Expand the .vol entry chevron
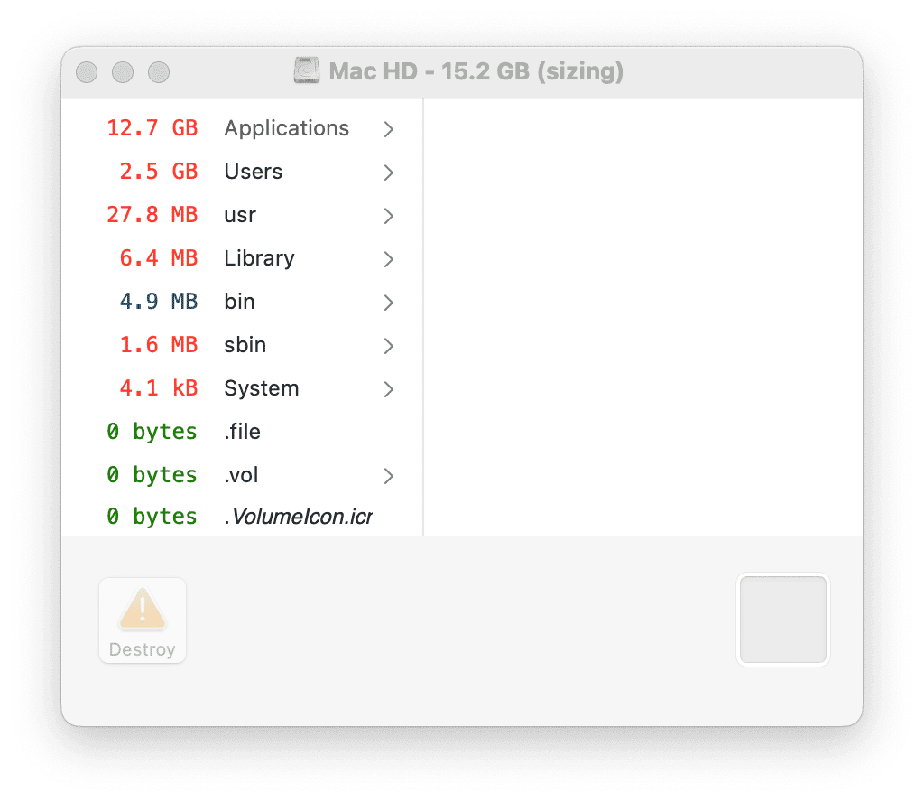The image size is (924, 802). click(388, 476)
